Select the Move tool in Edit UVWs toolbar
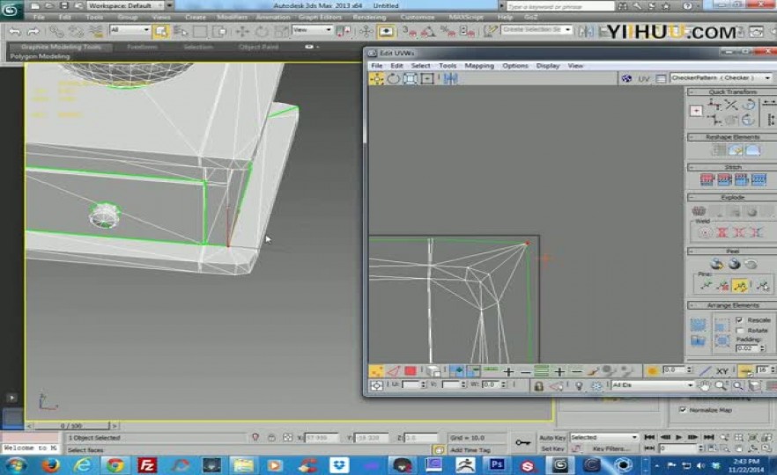 point(377,78)
